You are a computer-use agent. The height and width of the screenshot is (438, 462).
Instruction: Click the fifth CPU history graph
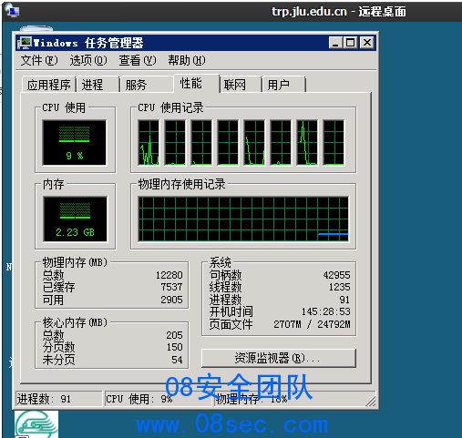254,142
